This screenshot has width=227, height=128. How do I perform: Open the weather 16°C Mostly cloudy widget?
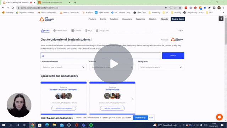pyautogui.click(x=165, y=125)
